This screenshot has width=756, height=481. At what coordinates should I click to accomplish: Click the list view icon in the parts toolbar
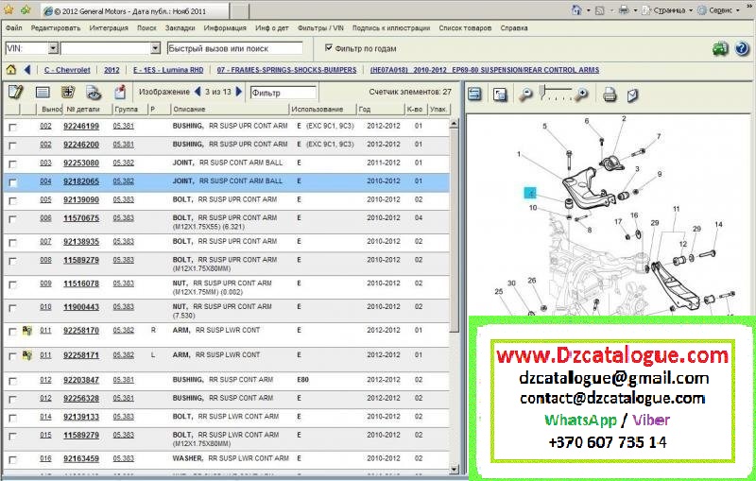point(43,92)
